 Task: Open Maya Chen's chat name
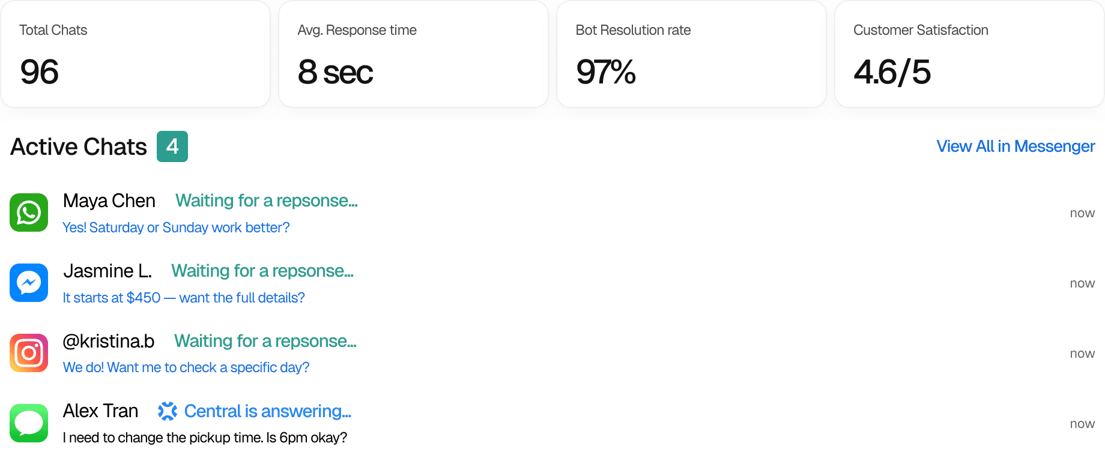click(x=109, y=201)
